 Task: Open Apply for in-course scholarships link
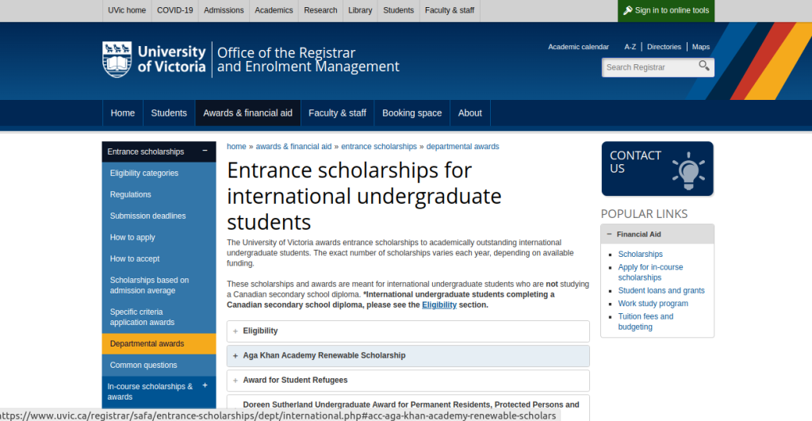click(x=650, y=273)
